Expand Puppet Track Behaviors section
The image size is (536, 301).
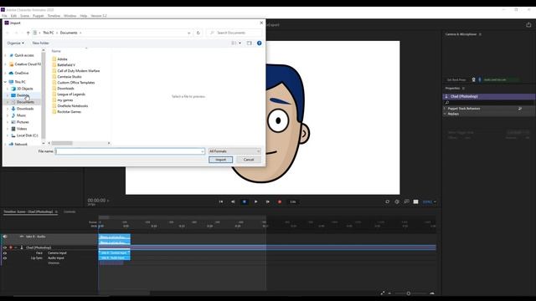click(x=445, y=109)
